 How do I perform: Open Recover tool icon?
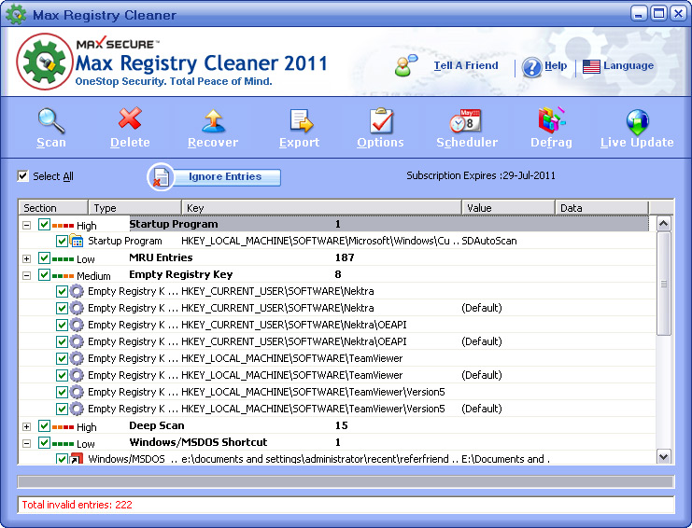213,120
